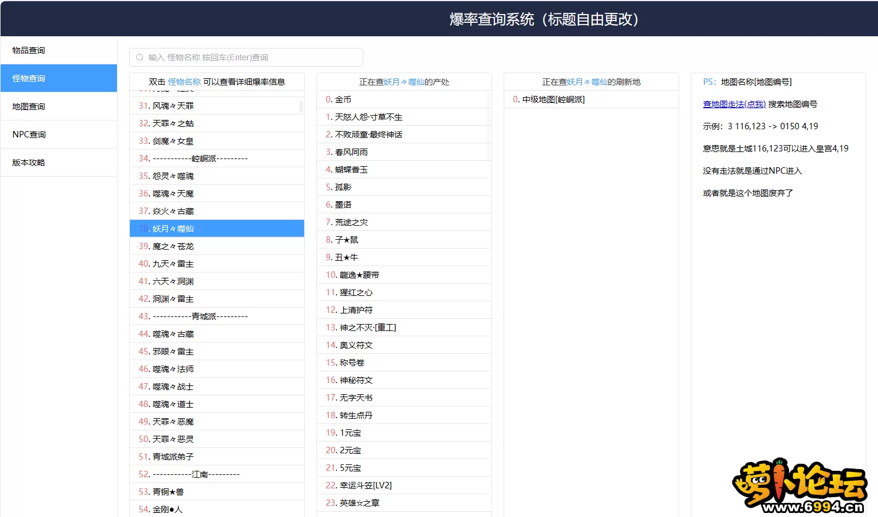The image size is (878, 517).
Task: Select monster row 41 六天々洞渊
Action: 217,281
